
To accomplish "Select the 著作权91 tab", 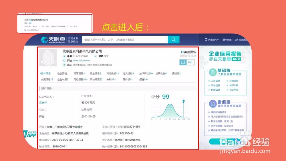I will click(x=128, y=79).
